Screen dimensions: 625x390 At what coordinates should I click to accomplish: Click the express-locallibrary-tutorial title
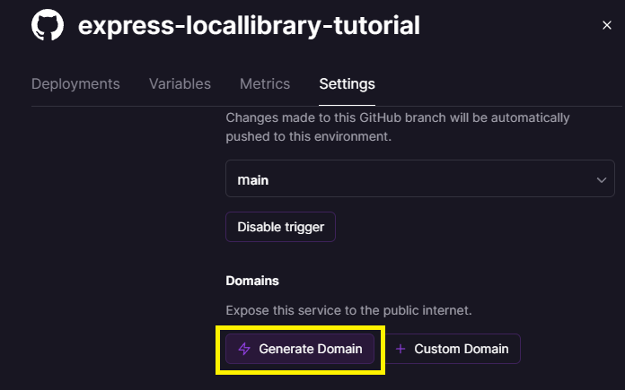(x=249, y=25)
